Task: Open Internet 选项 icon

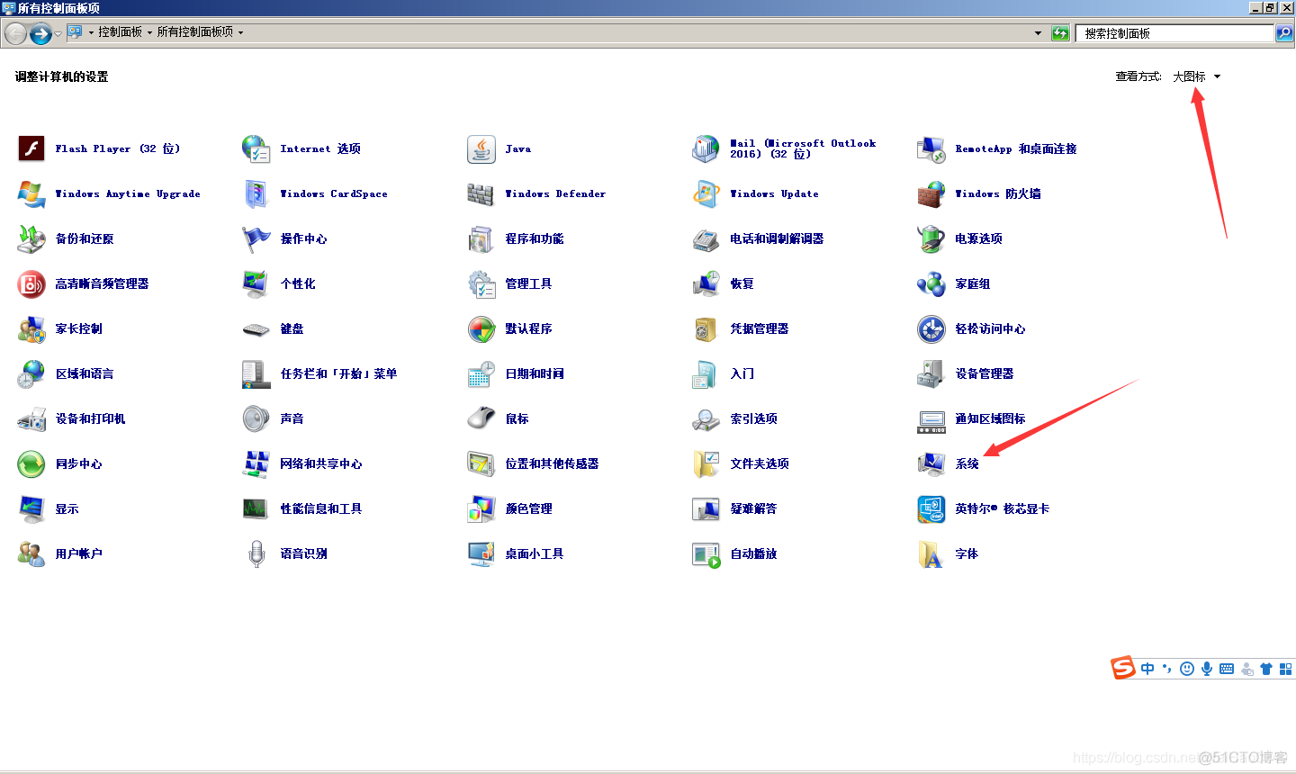Action: (256, 148)
